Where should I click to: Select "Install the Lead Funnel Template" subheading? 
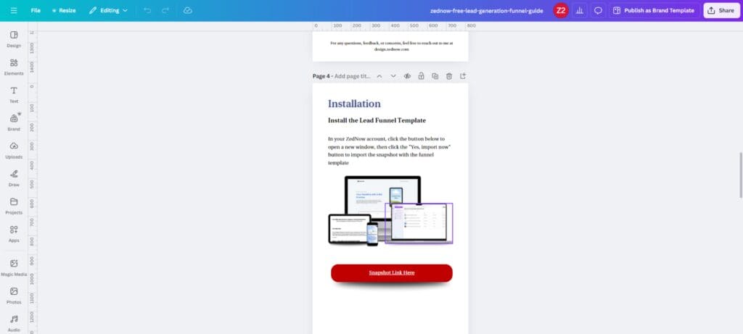(x=377, y=120)
